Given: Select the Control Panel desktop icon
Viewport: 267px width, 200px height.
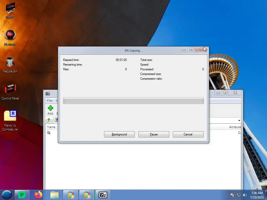Looking at the screenshot, I should tap(10, 92).
